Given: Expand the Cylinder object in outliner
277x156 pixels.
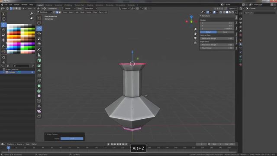Looking at the screenshot, I should point(4,72).
